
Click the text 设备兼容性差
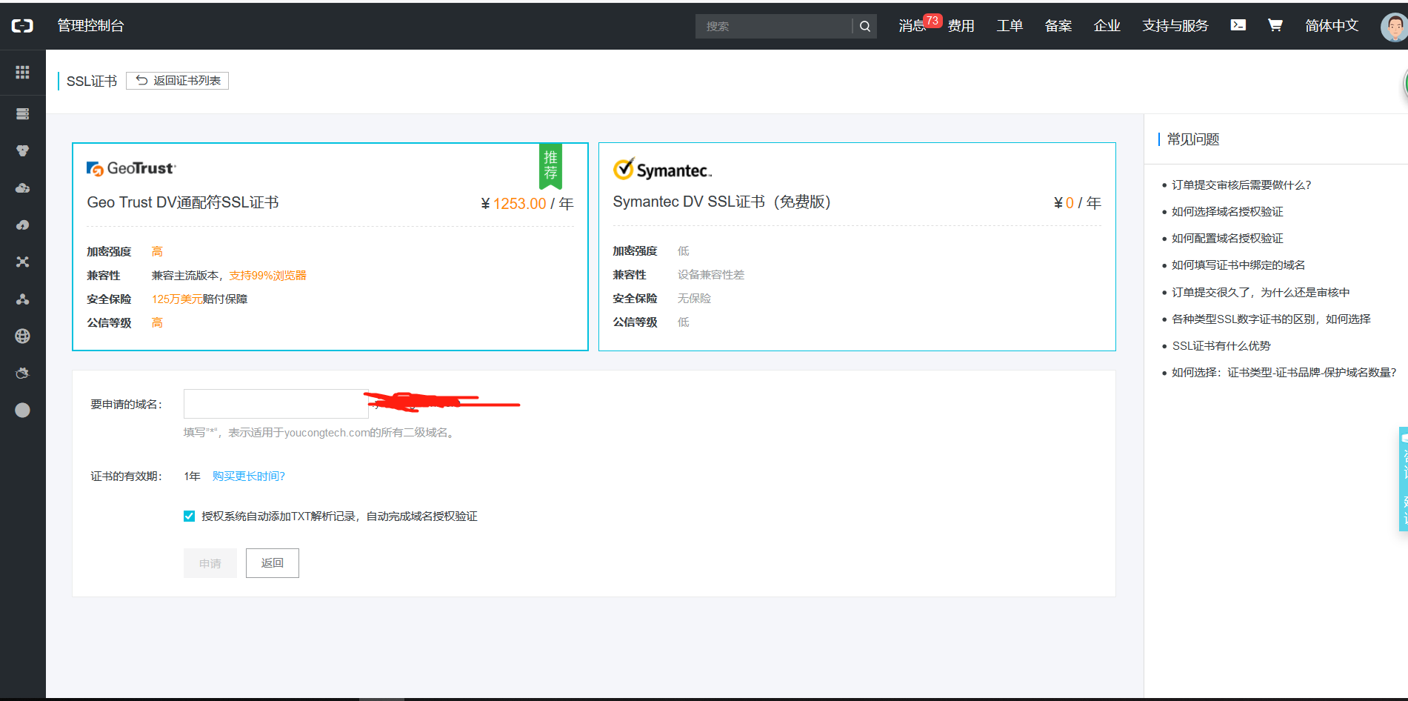(x=710, y=274)
